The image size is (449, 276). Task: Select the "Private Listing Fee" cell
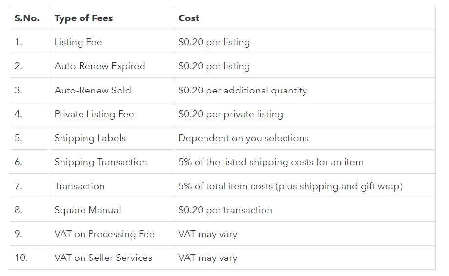[x=94, y=114]
